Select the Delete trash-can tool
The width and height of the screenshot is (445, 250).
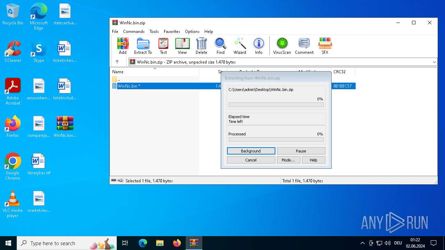tap(201, 46)
